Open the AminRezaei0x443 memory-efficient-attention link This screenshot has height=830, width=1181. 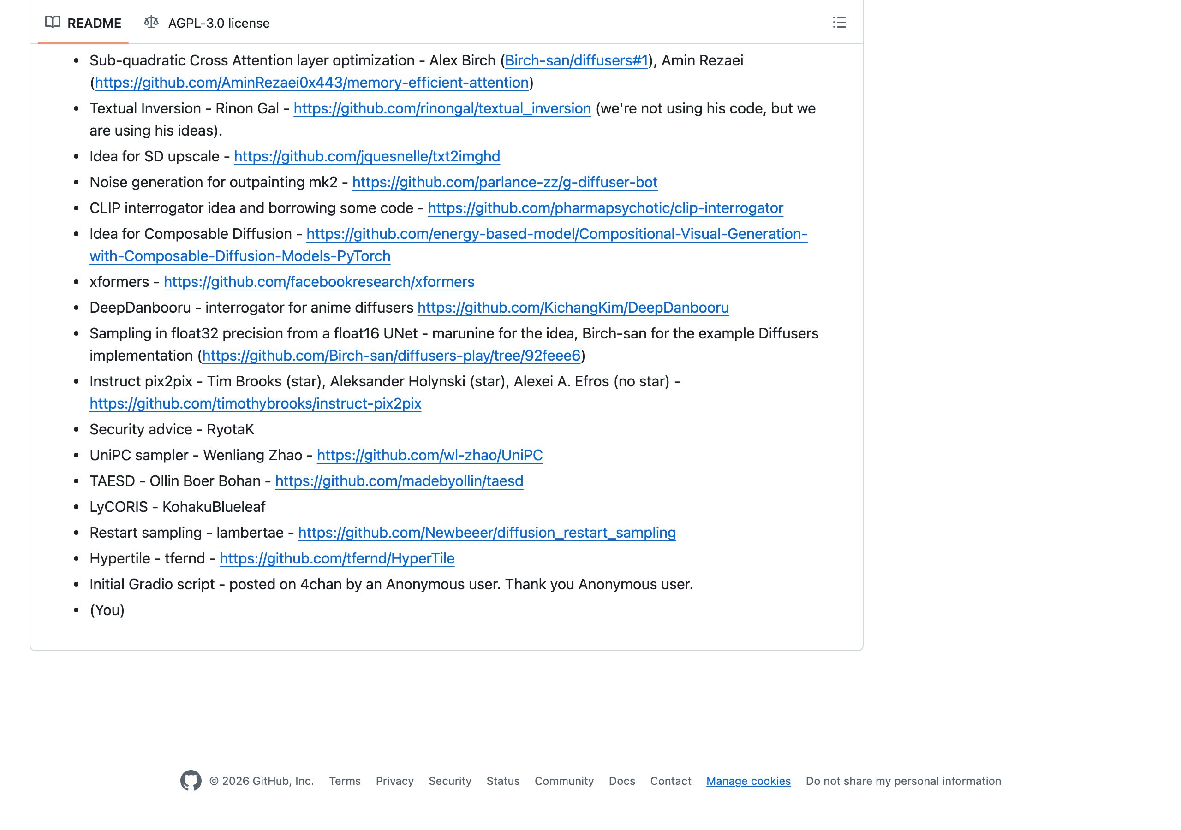point(312,83)
